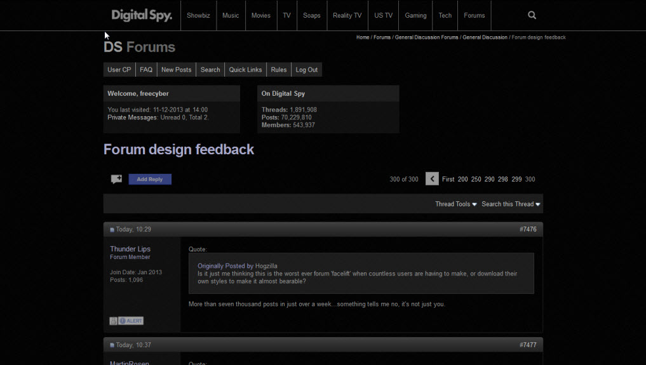Open MartinRosen user profile
Image resolution: width=646 pixels, height=365 pixels.
130,362
